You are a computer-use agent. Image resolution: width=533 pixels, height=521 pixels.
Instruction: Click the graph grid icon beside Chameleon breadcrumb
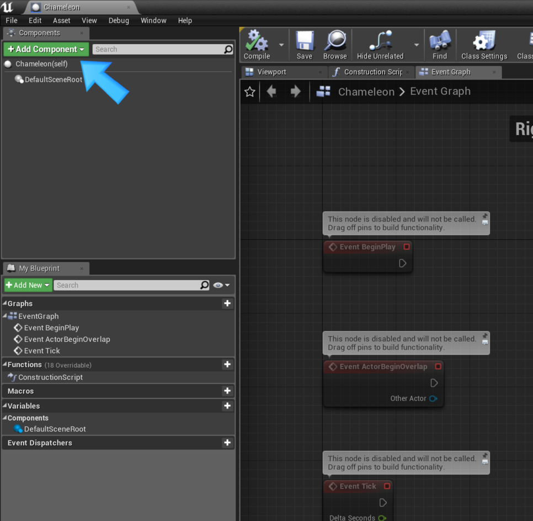click(323, 92)
